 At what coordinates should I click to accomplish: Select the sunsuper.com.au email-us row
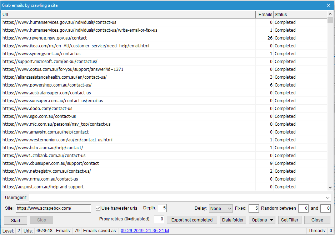pyautogui.click(x=164, y=100)
